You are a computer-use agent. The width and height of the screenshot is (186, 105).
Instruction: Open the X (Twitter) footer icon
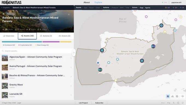pyautogui.click(x=174, y=103)
